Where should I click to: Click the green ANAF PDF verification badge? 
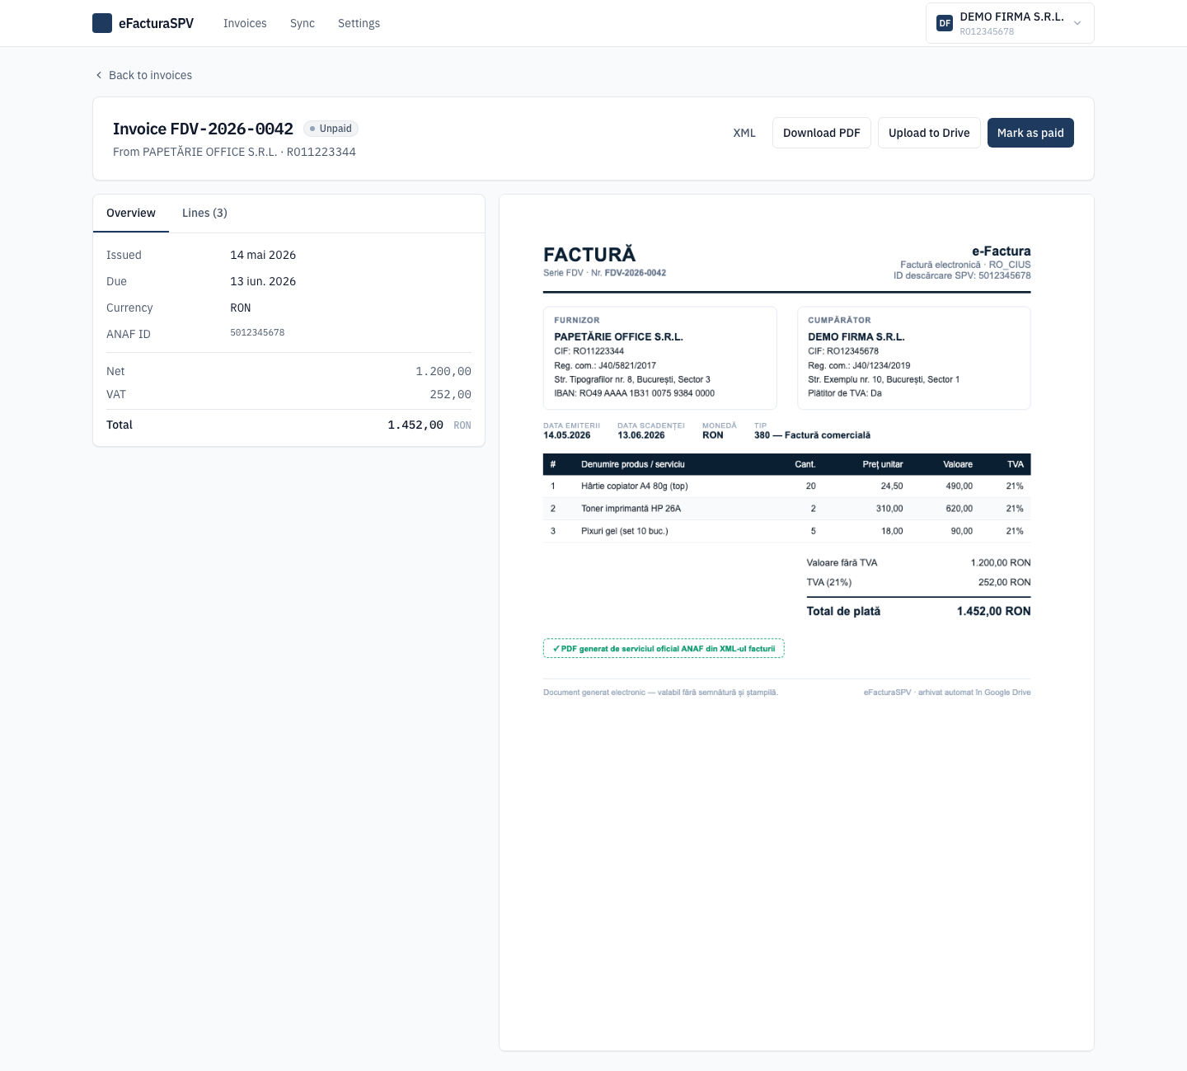click(664, 648)
